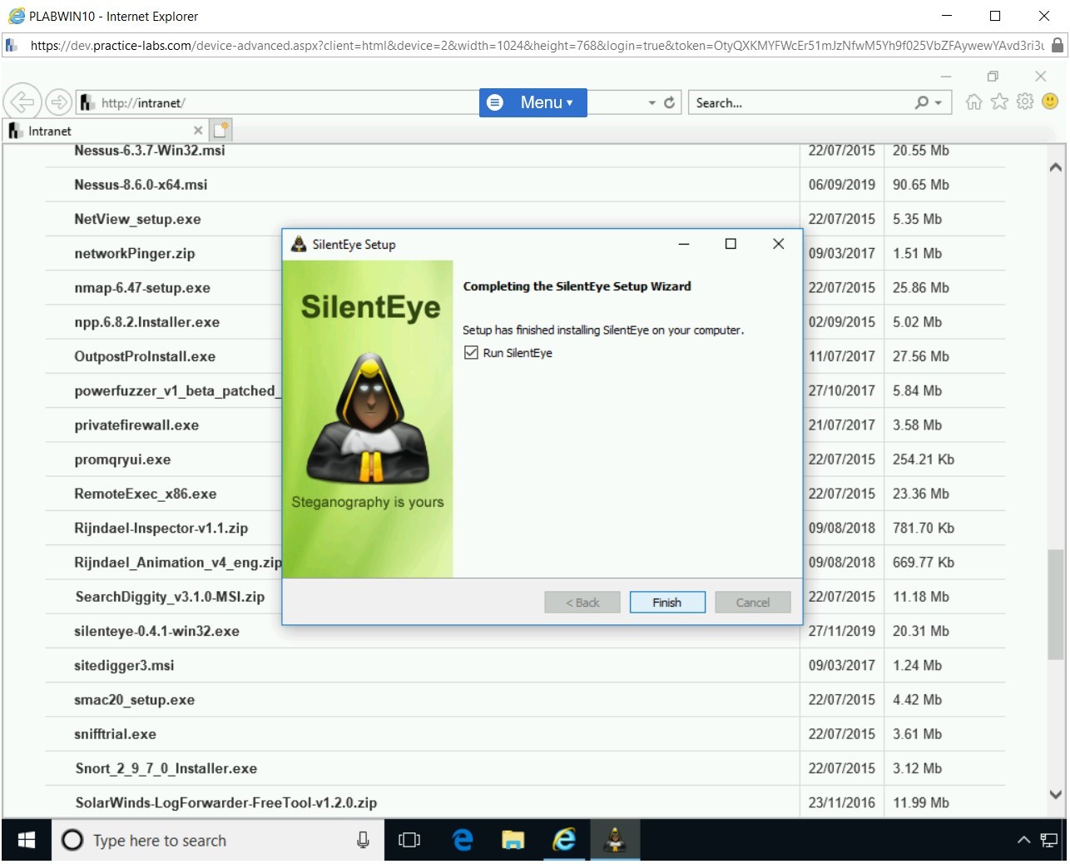Uncheck the Run SilentEye checkbox
Image resolution: width=1070 pixels, height=864 pixels.
(471, 353)
